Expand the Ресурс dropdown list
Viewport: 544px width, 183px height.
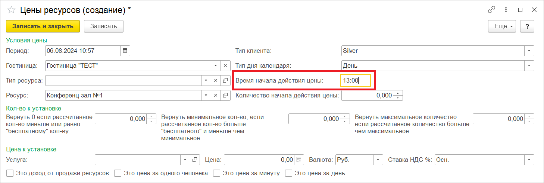(206, 96)
